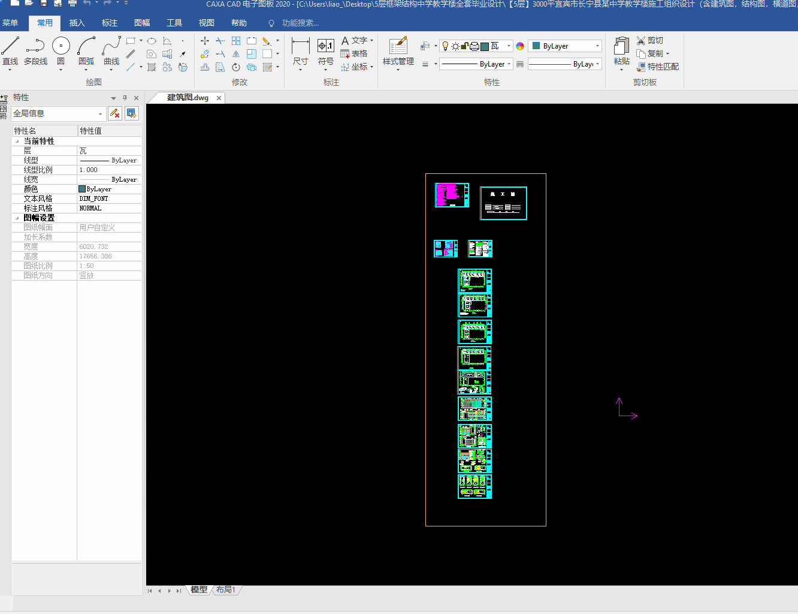This screenshot has width=798, height=614.
Task: Click the 特性匹配 property match button
Action: pyautogui.click(x=657, y=67)
